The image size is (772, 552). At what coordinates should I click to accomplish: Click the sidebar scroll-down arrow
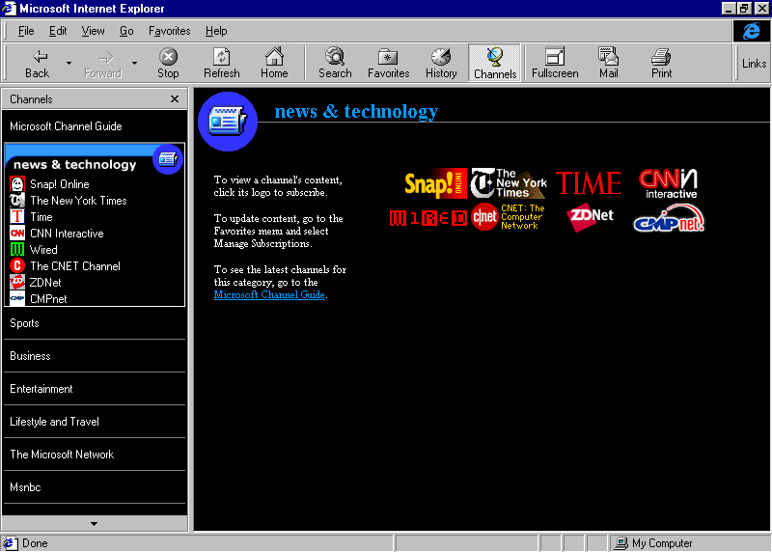(94, 523)
